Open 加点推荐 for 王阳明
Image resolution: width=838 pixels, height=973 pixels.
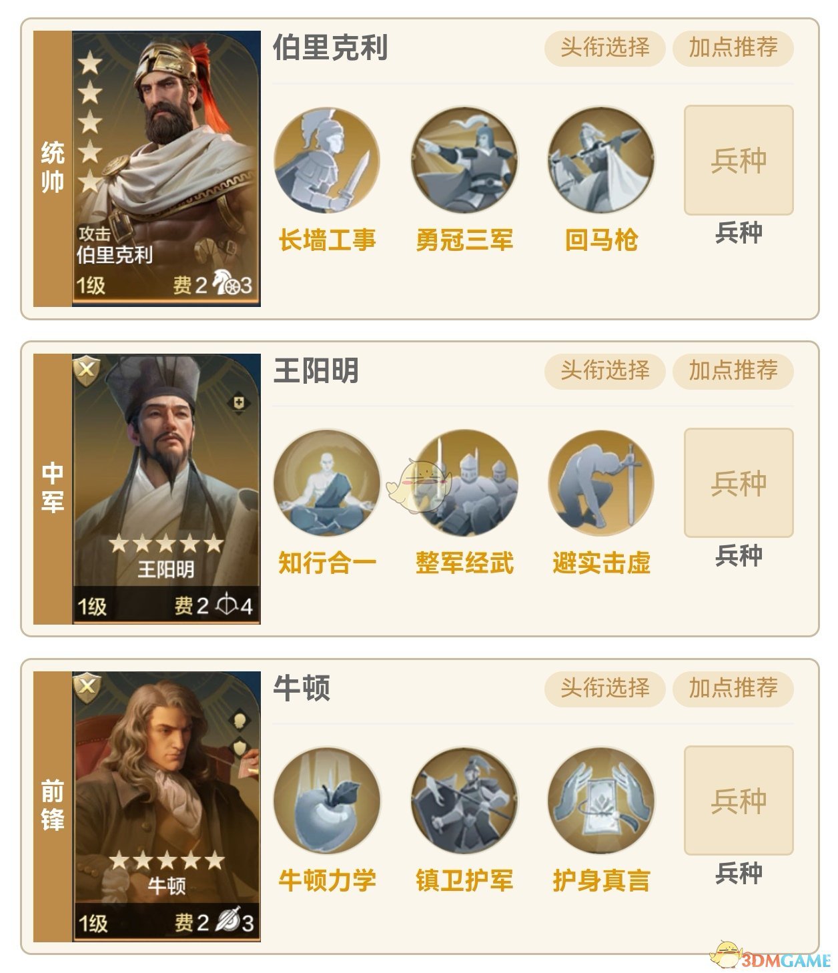coord(733,370)
